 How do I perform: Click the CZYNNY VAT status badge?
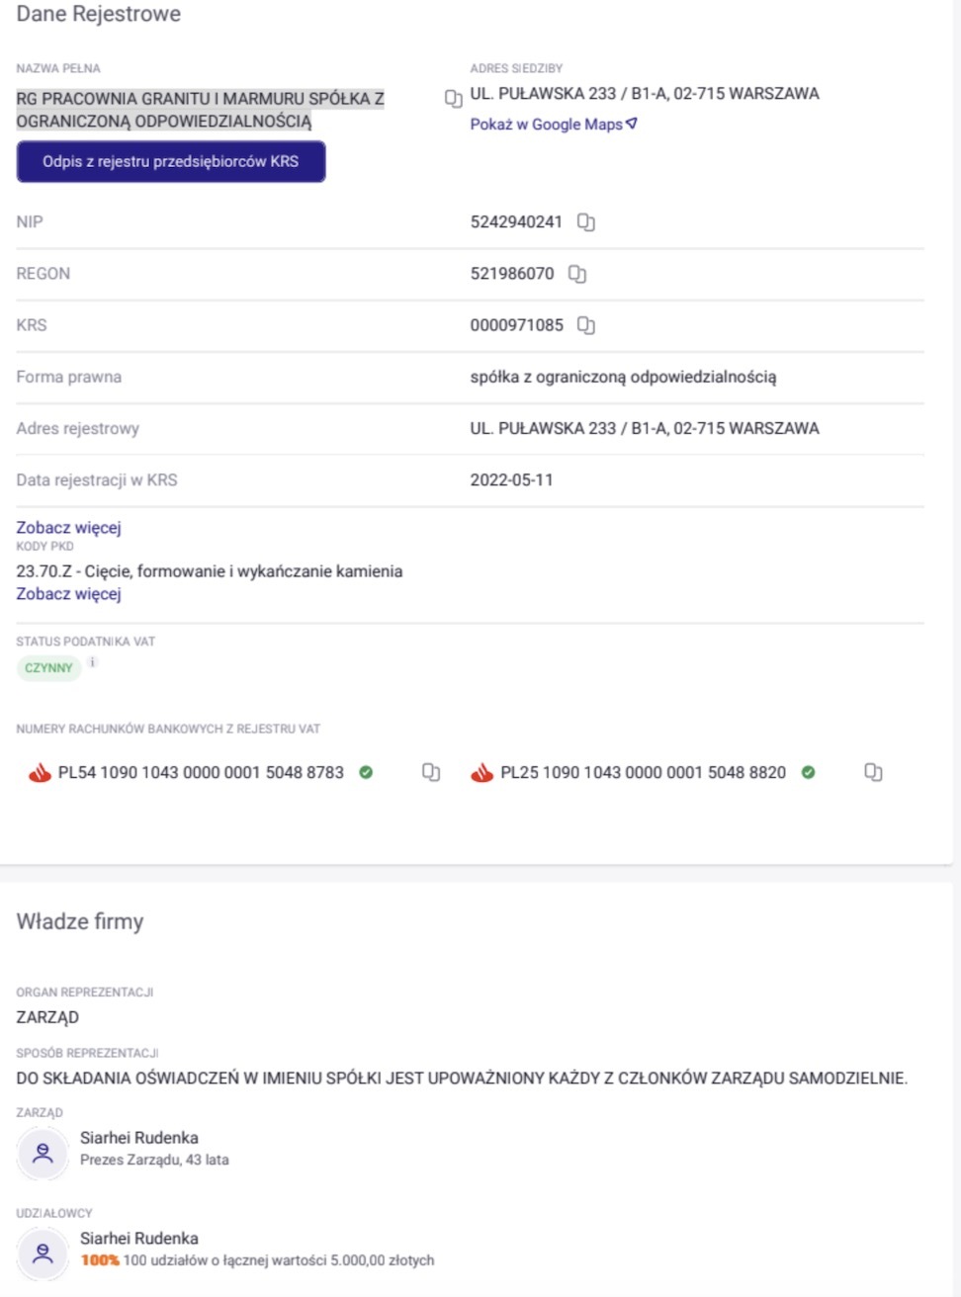[48, 668]
